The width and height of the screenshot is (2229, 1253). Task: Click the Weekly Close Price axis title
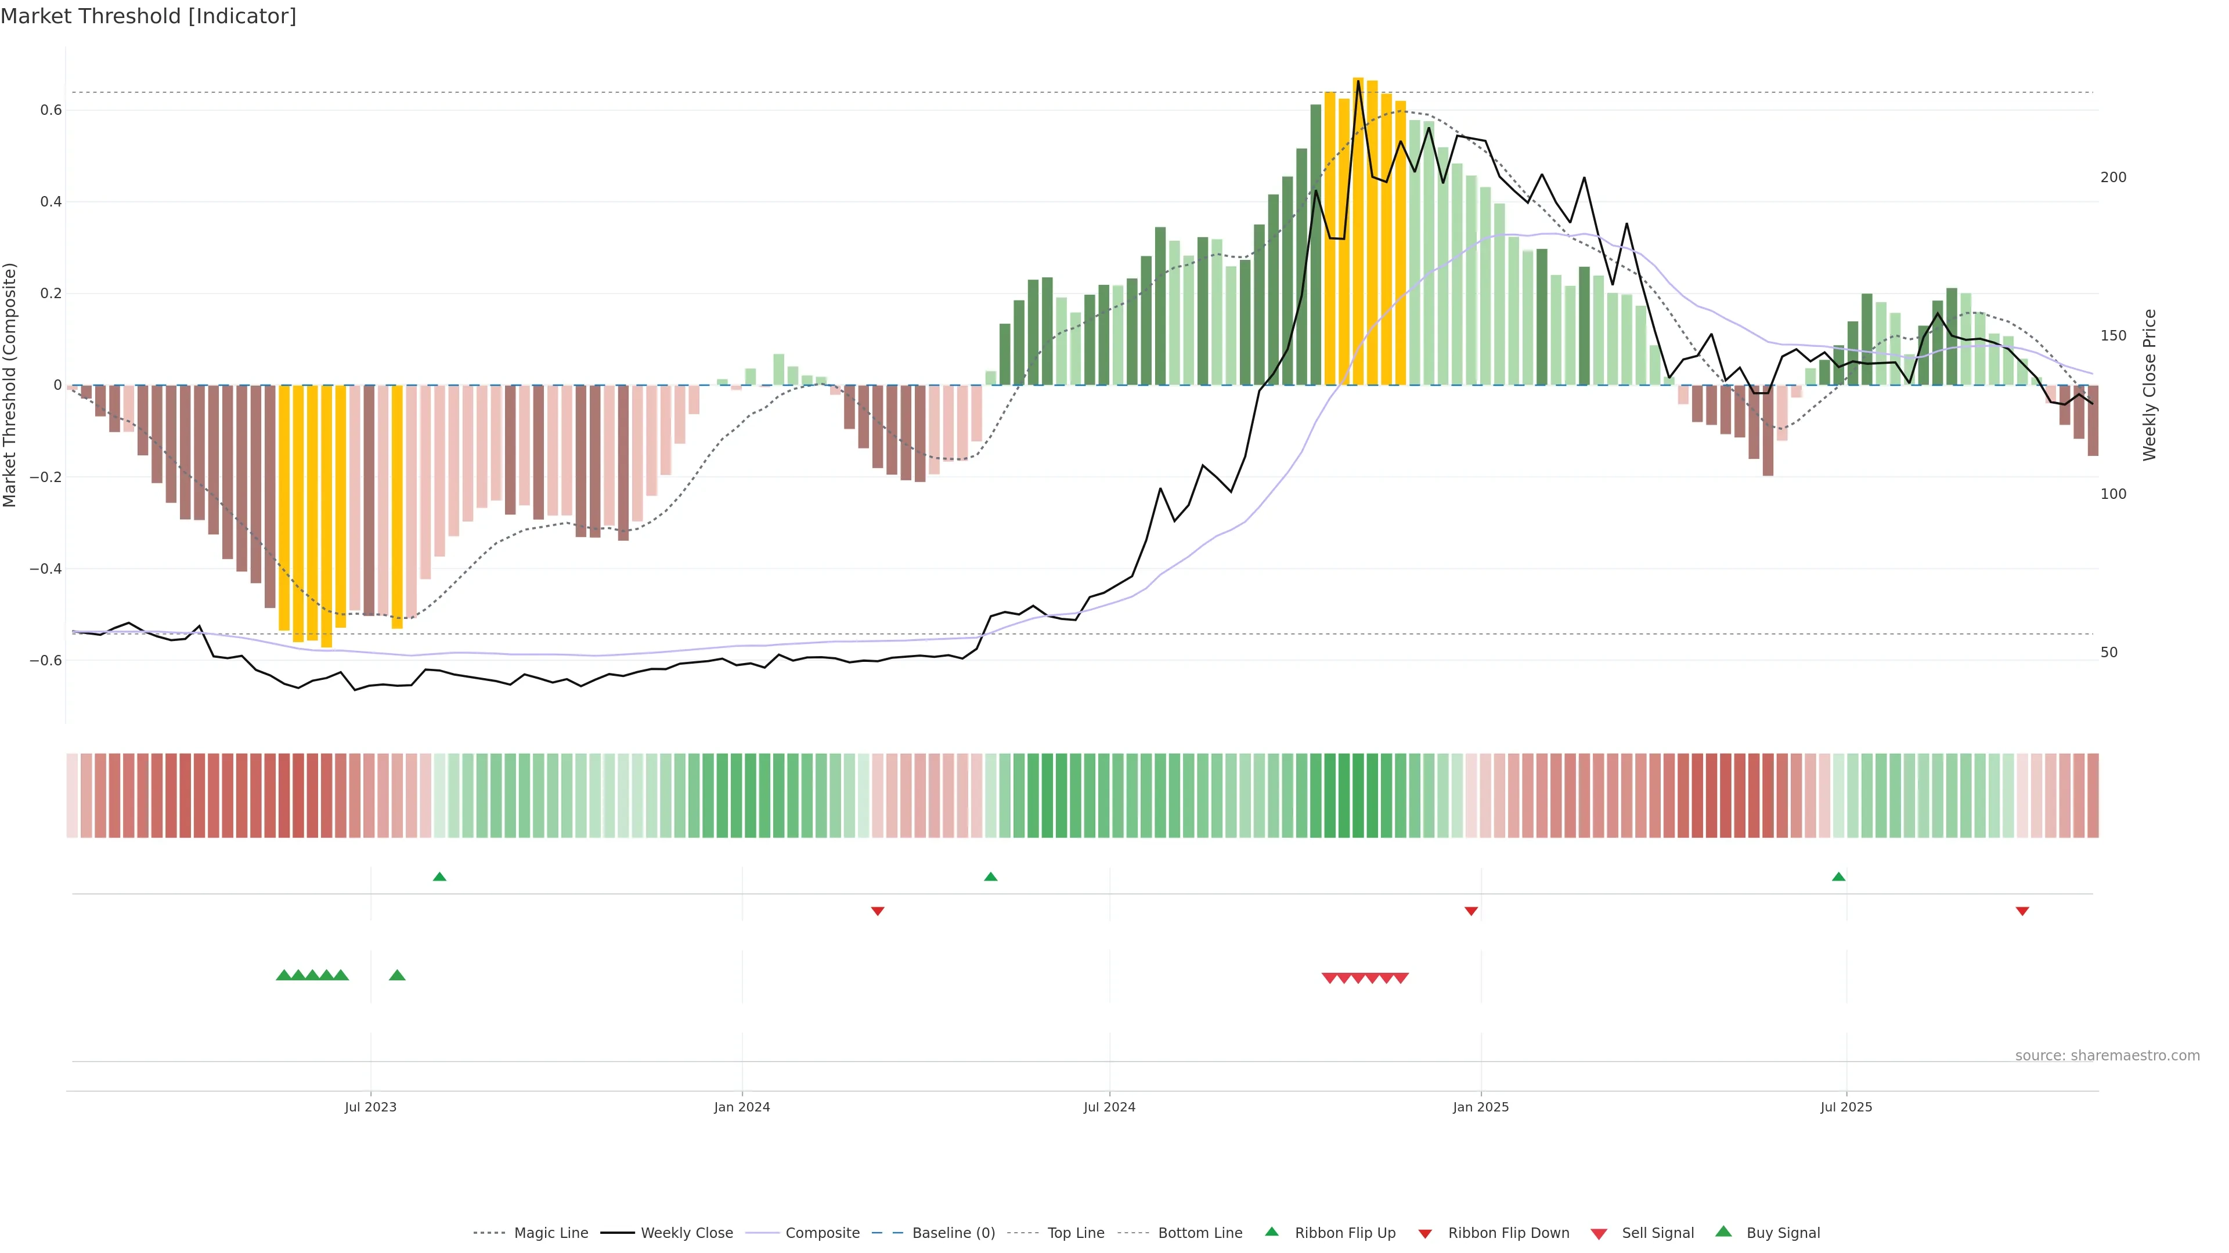pos(2149,385)
